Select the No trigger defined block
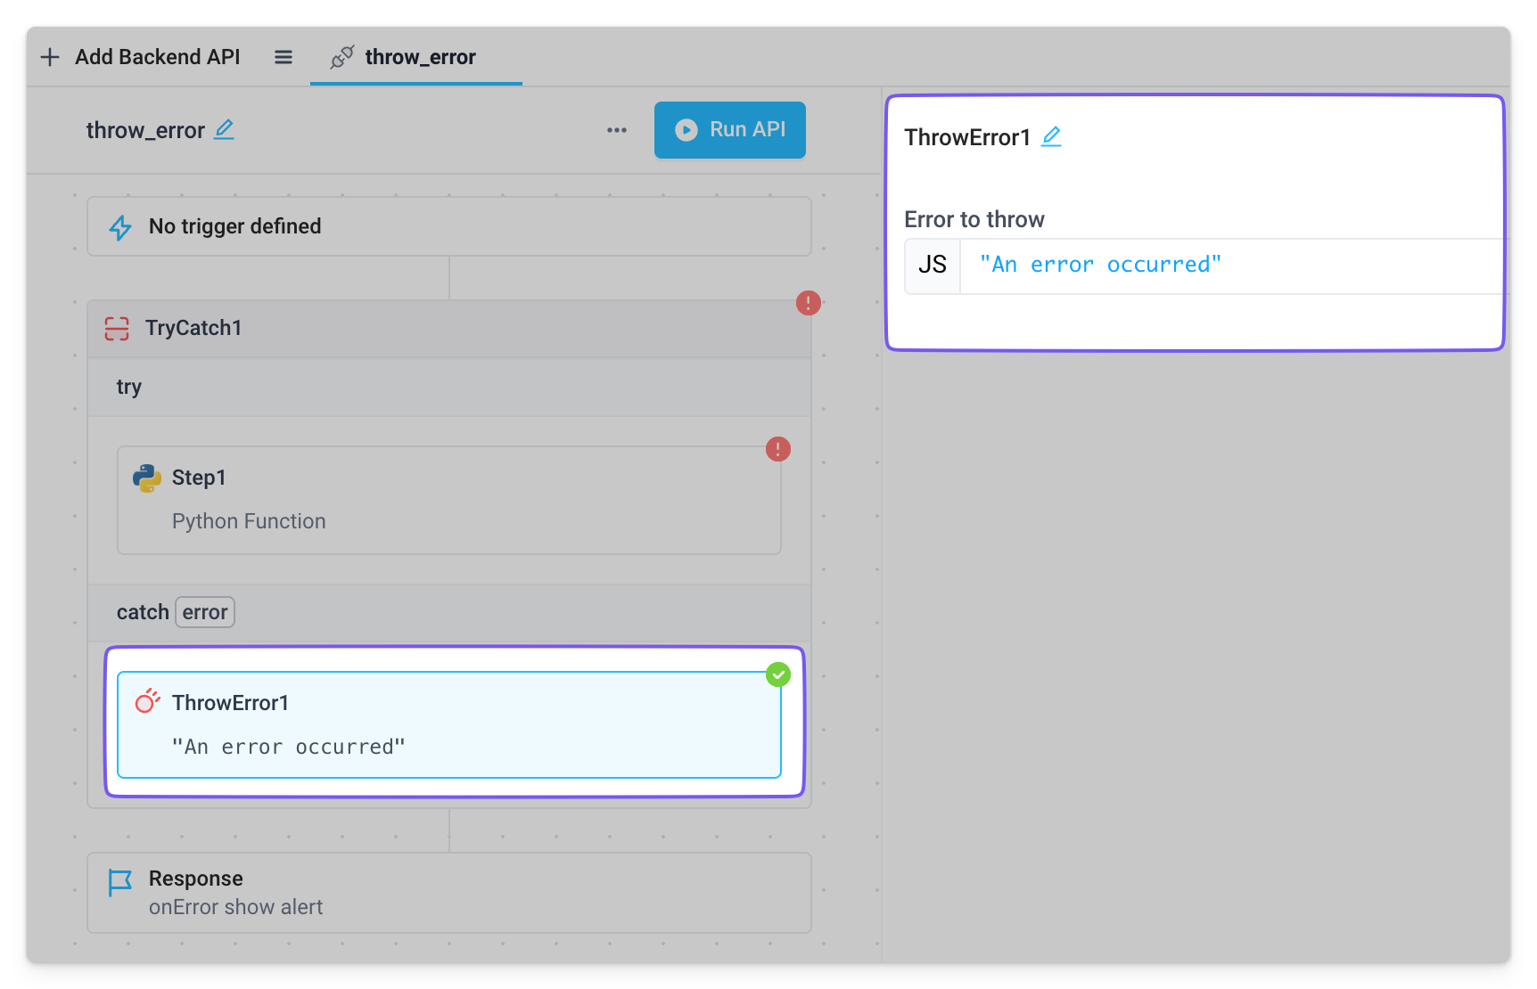 click(448, 226)
